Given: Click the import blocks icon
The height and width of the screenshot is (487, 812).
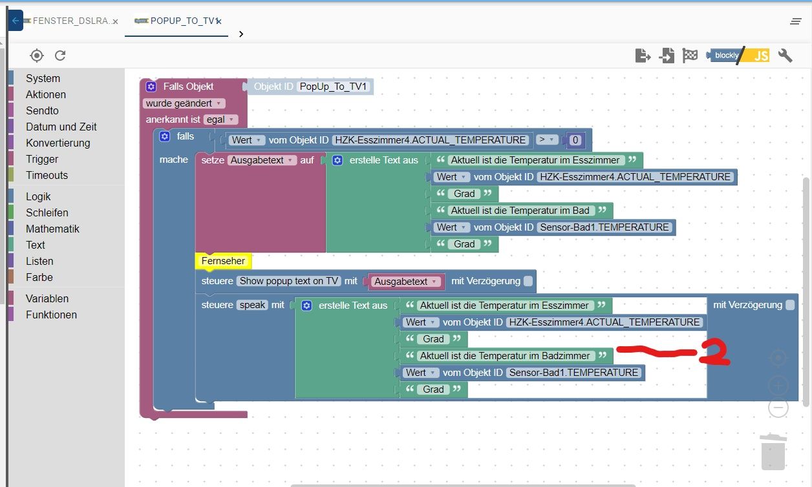Looking at the screenshot, I should tap(667, 56).
